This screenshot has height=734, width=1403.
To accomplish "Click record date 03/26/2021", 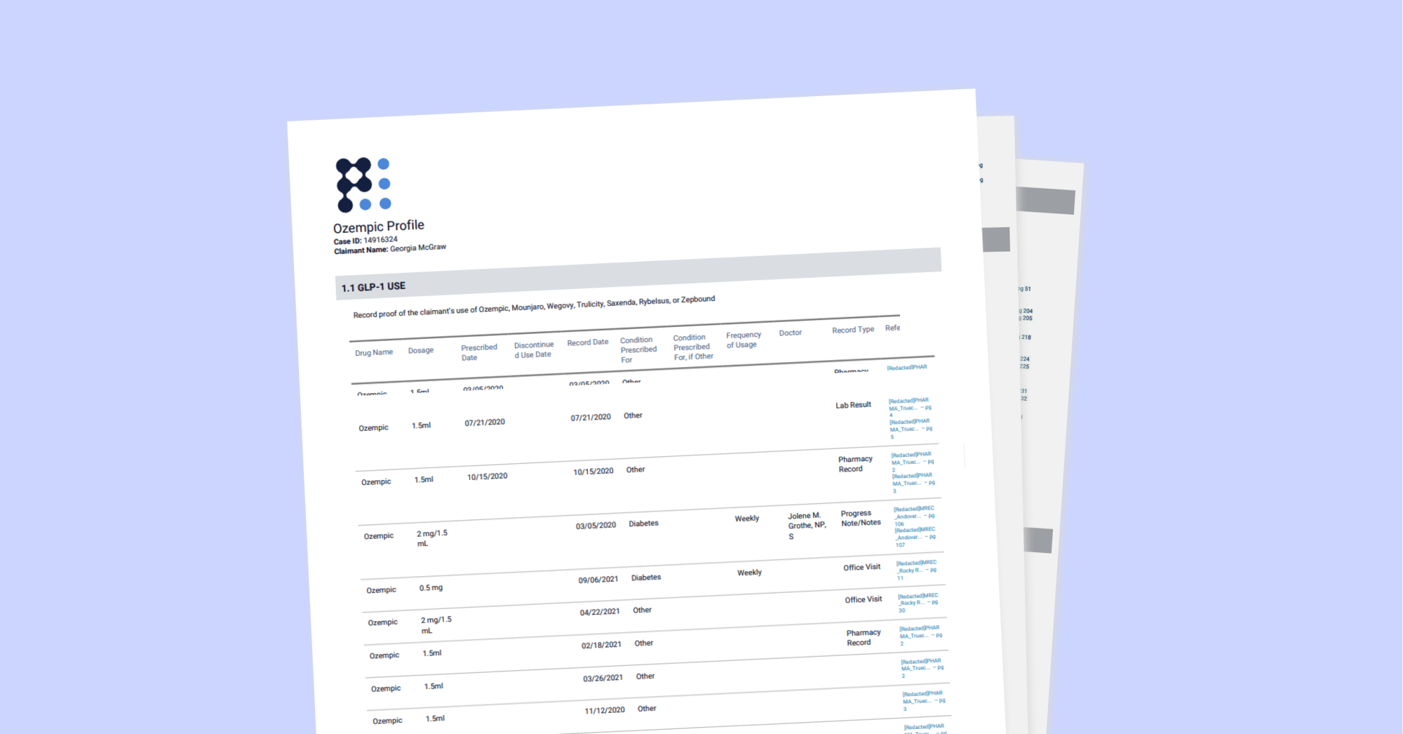I will [603, 678].
